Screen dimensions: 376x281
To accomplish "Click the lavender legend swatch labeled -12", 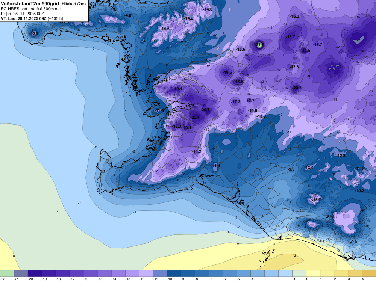I will pyautogui.click(x=146, y=273).
